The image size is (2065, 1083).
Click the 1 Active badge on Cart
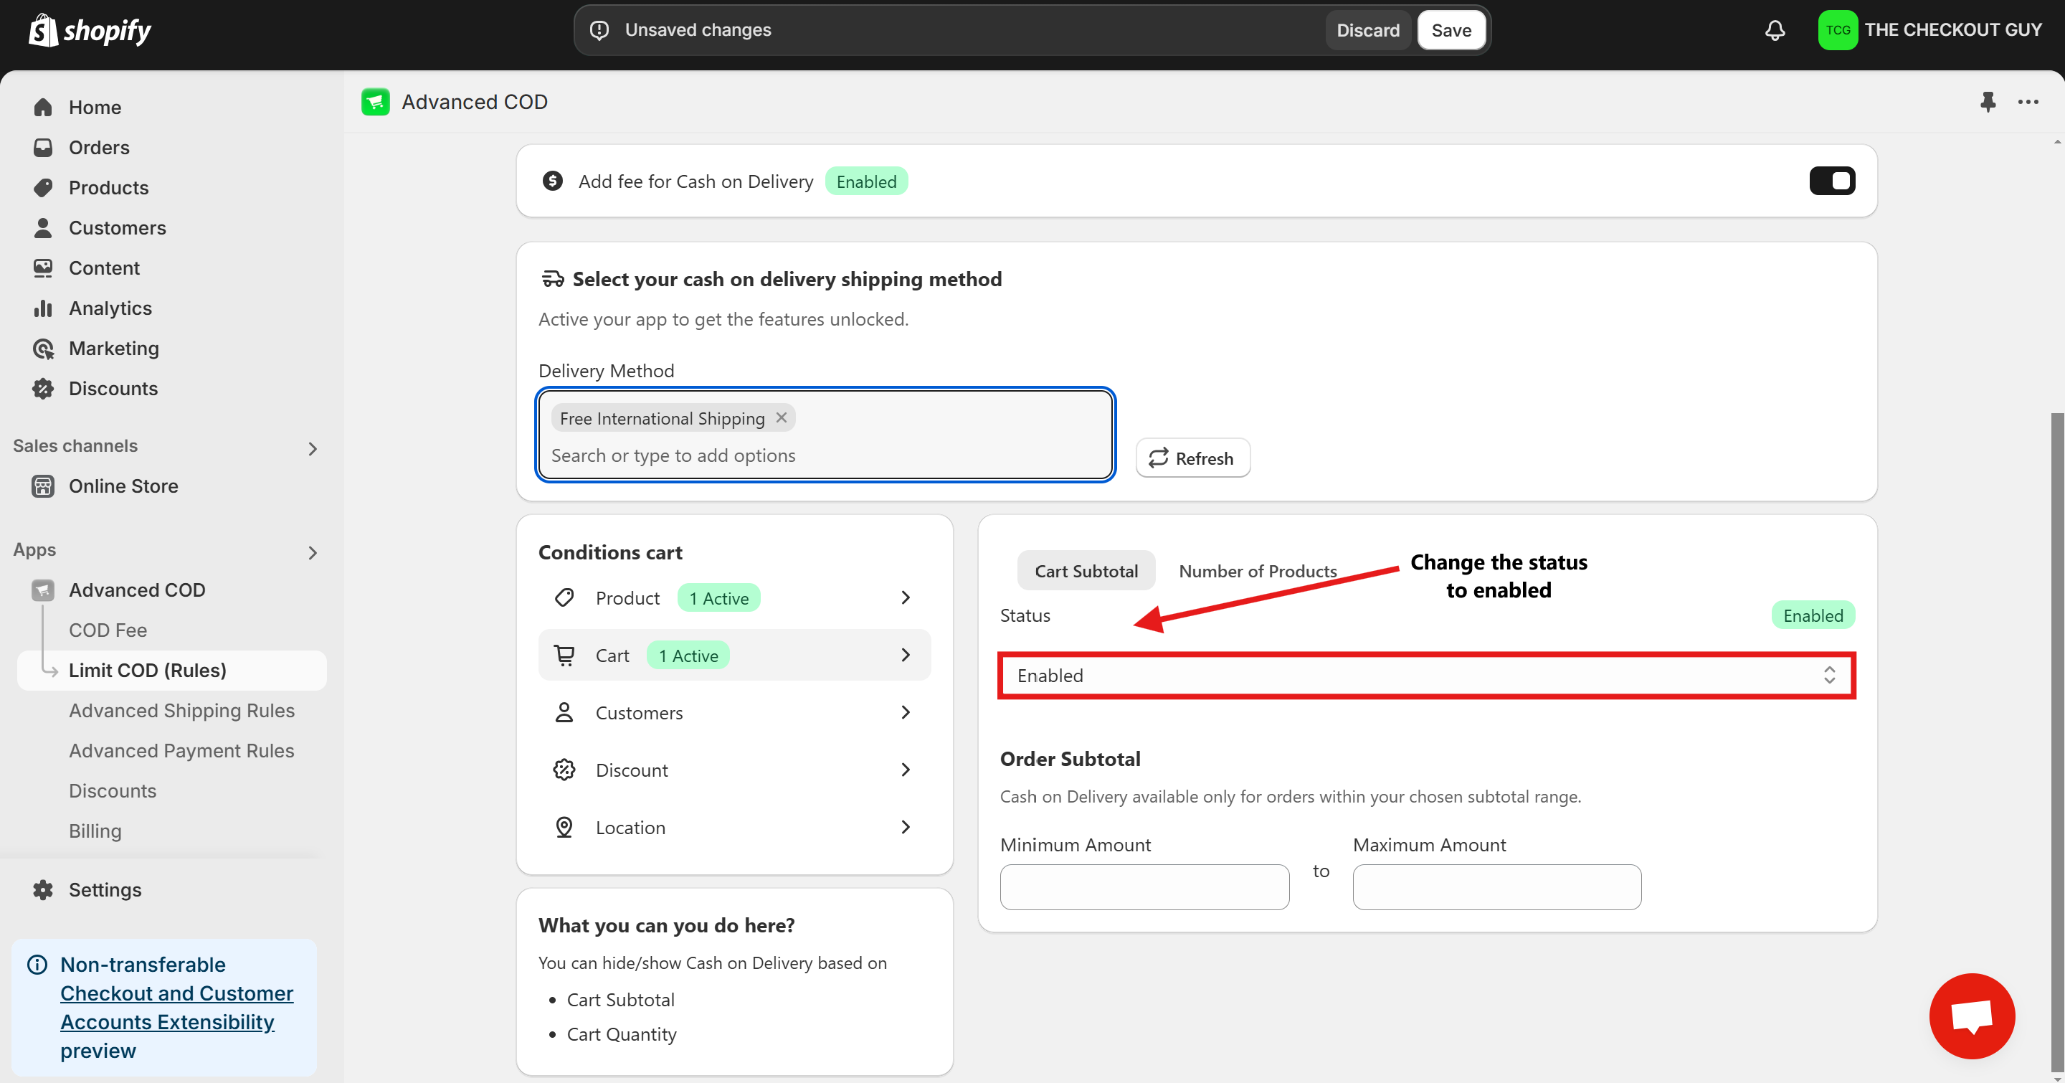[x=688, y=655]
